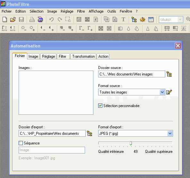This screenshot has width=190, height=178.
Task: Click the Dossier source path field
Action: coord(132,74)
